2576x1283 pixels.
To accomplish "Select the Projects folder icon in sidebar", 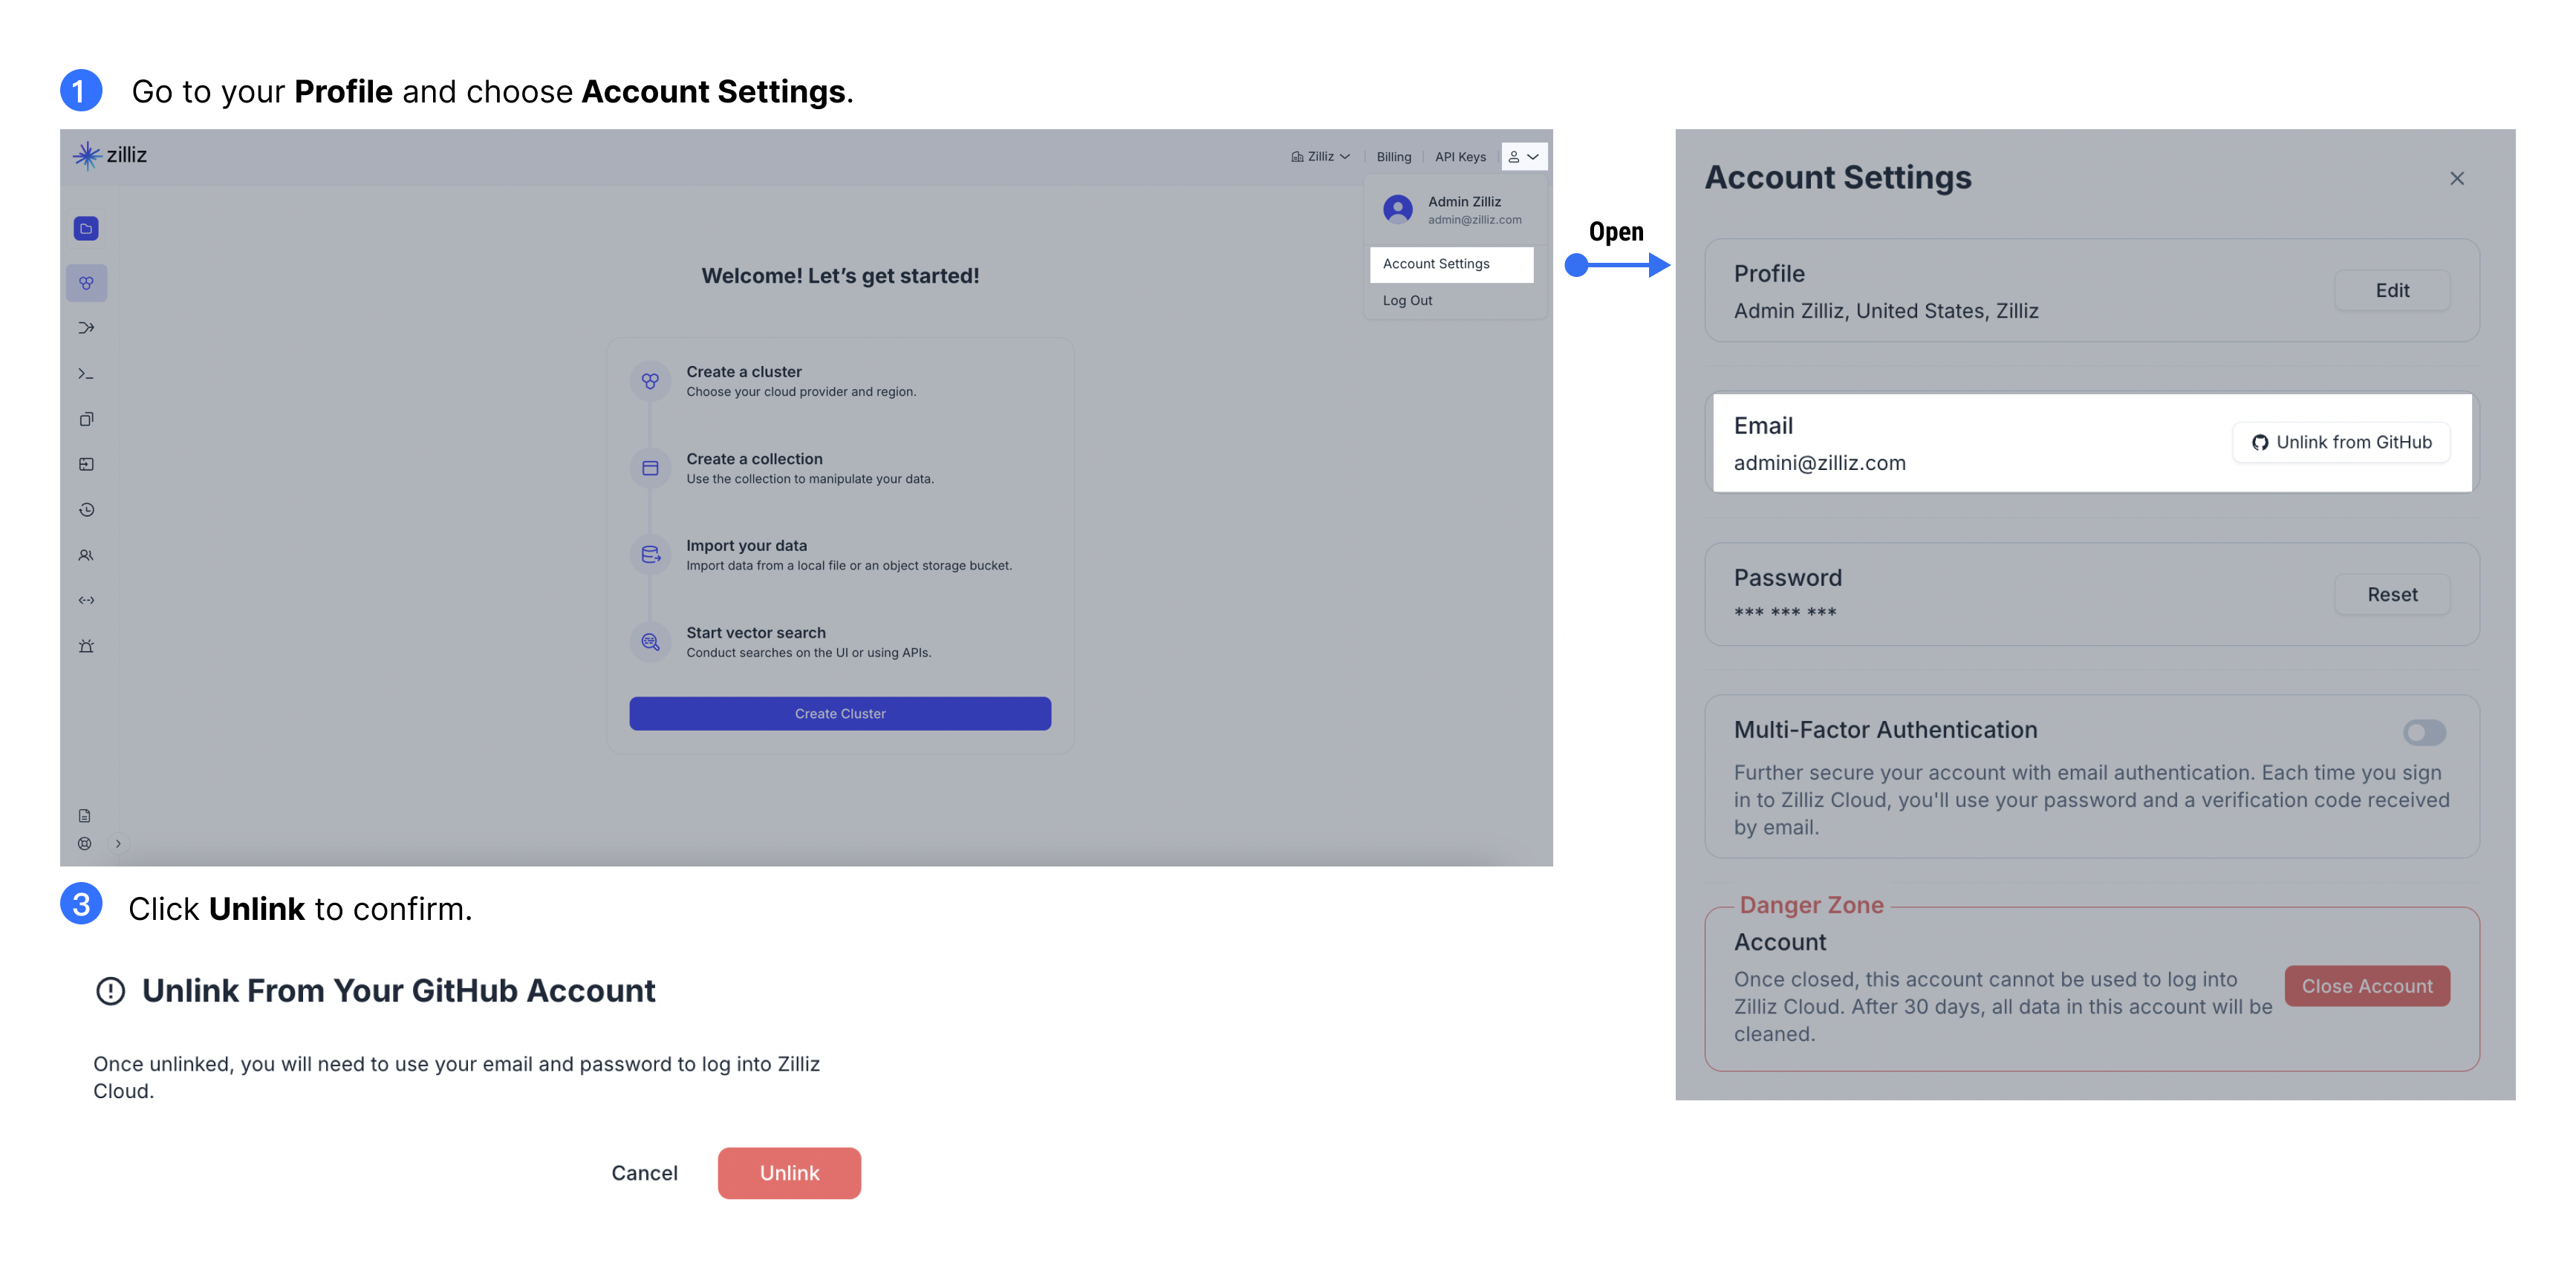I will [x=86, y=228].
